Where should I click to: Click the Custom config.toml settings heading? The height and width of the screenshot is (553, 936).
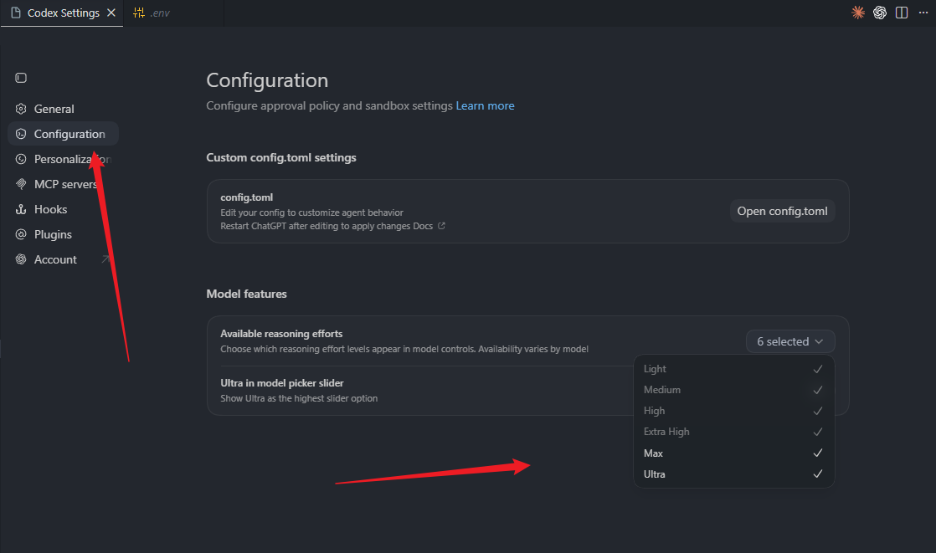tap(281, 157)
